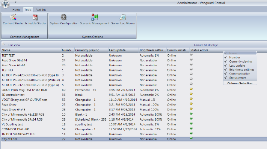Image resolution: width=267 pixels, height=149 pixels.
Task: Toggle Last update column checkbox
Action: click(226, 66)
